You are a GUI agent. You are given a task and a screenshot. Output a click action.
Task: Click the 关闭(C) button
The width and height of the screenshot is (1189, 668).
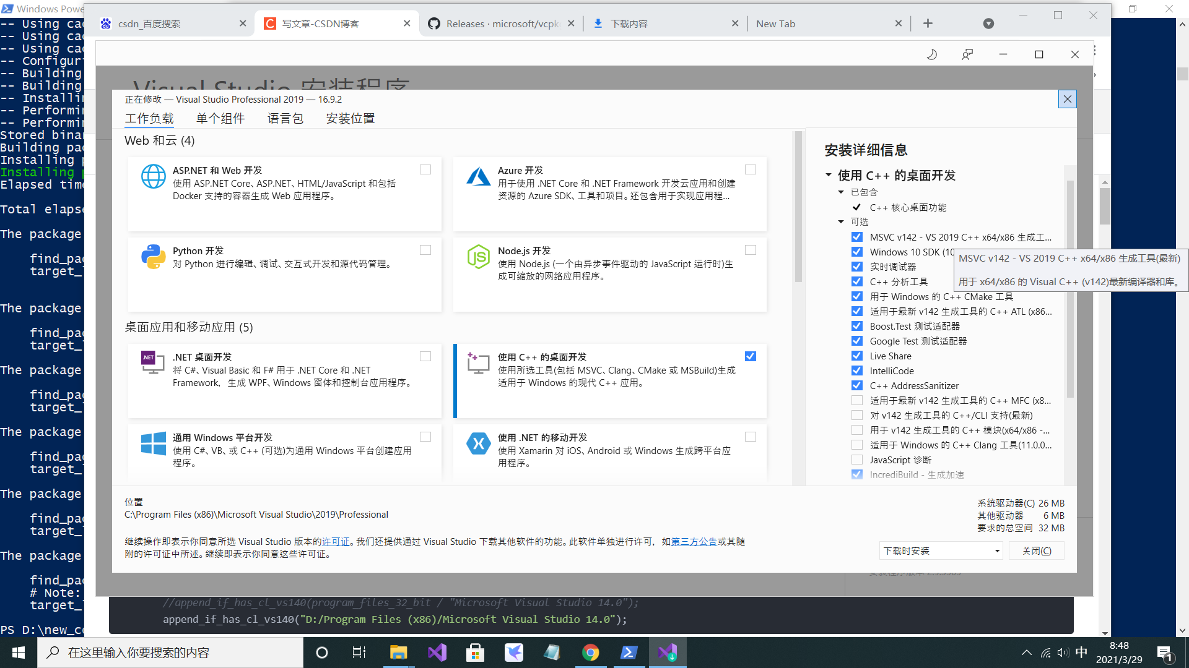1036,550
